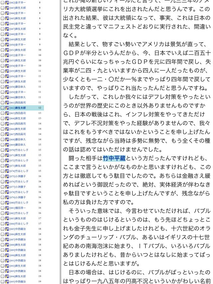Click the speaker icon beside [045]麻生太郎

coord(7,18)
